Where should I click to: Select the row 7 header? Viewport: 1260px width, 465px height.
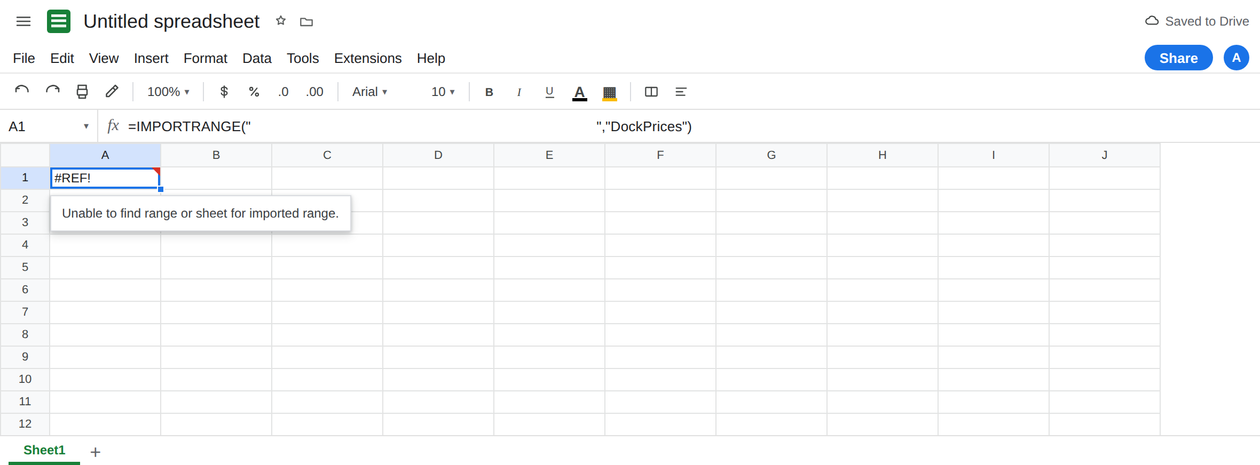click(x=25, y=312)
